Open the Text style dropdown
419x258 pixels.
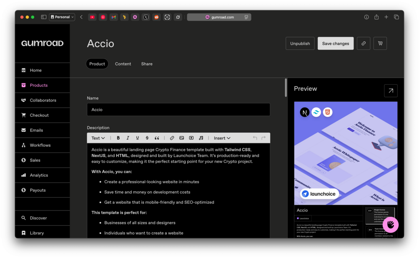pyautogui.click(x=98, y=138)
